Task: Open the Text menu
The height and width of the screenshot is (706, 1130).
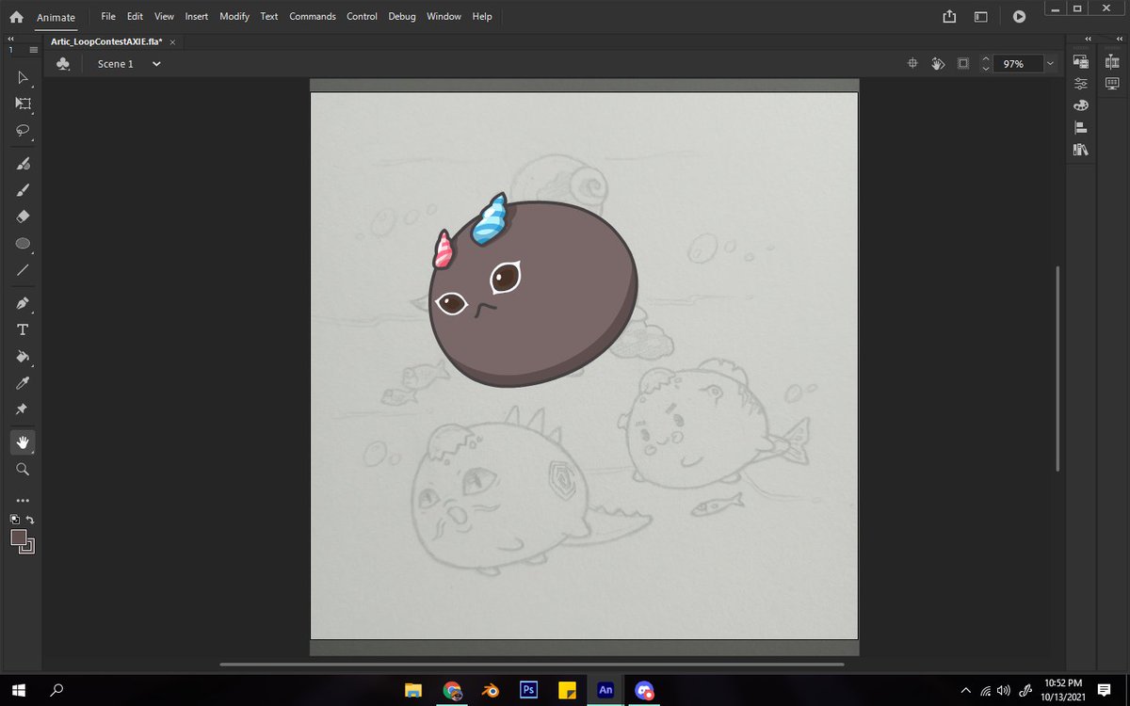Action: tap(269, 17)
